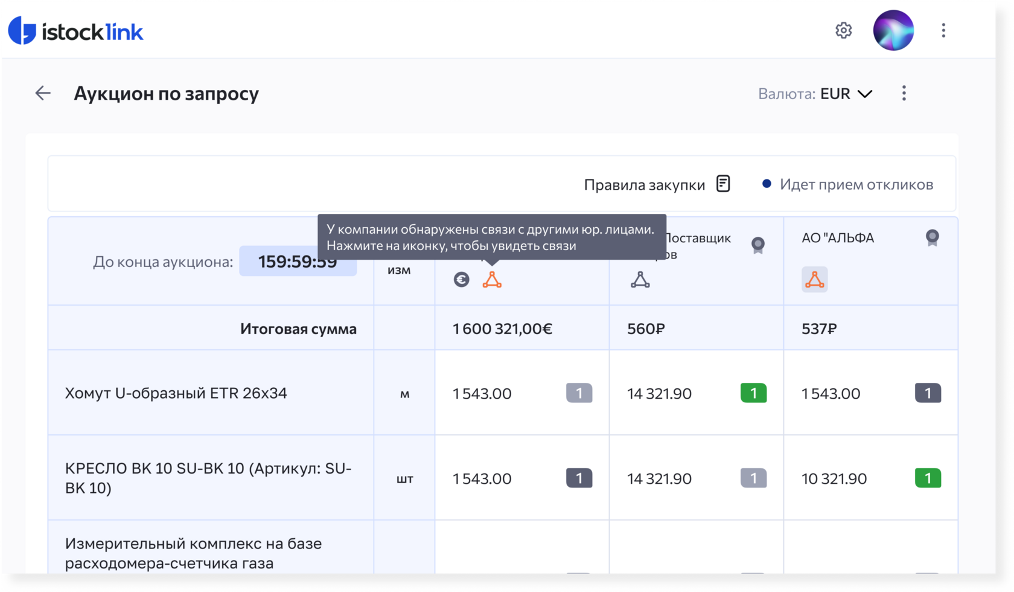Open the three-dot menu beside the currency selector
Image resolution: width=1014 pixels, height=592 pixels.
point(904,93)
